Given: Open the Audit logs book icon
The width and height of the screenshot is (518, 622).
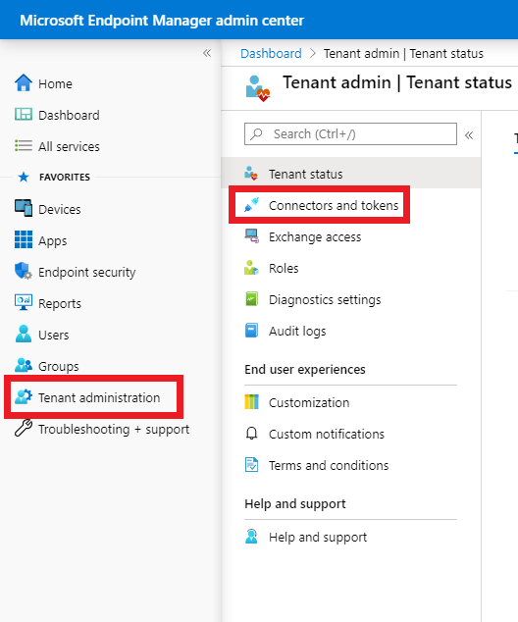Looking at the screenshot, I should (x=251, y=331).
